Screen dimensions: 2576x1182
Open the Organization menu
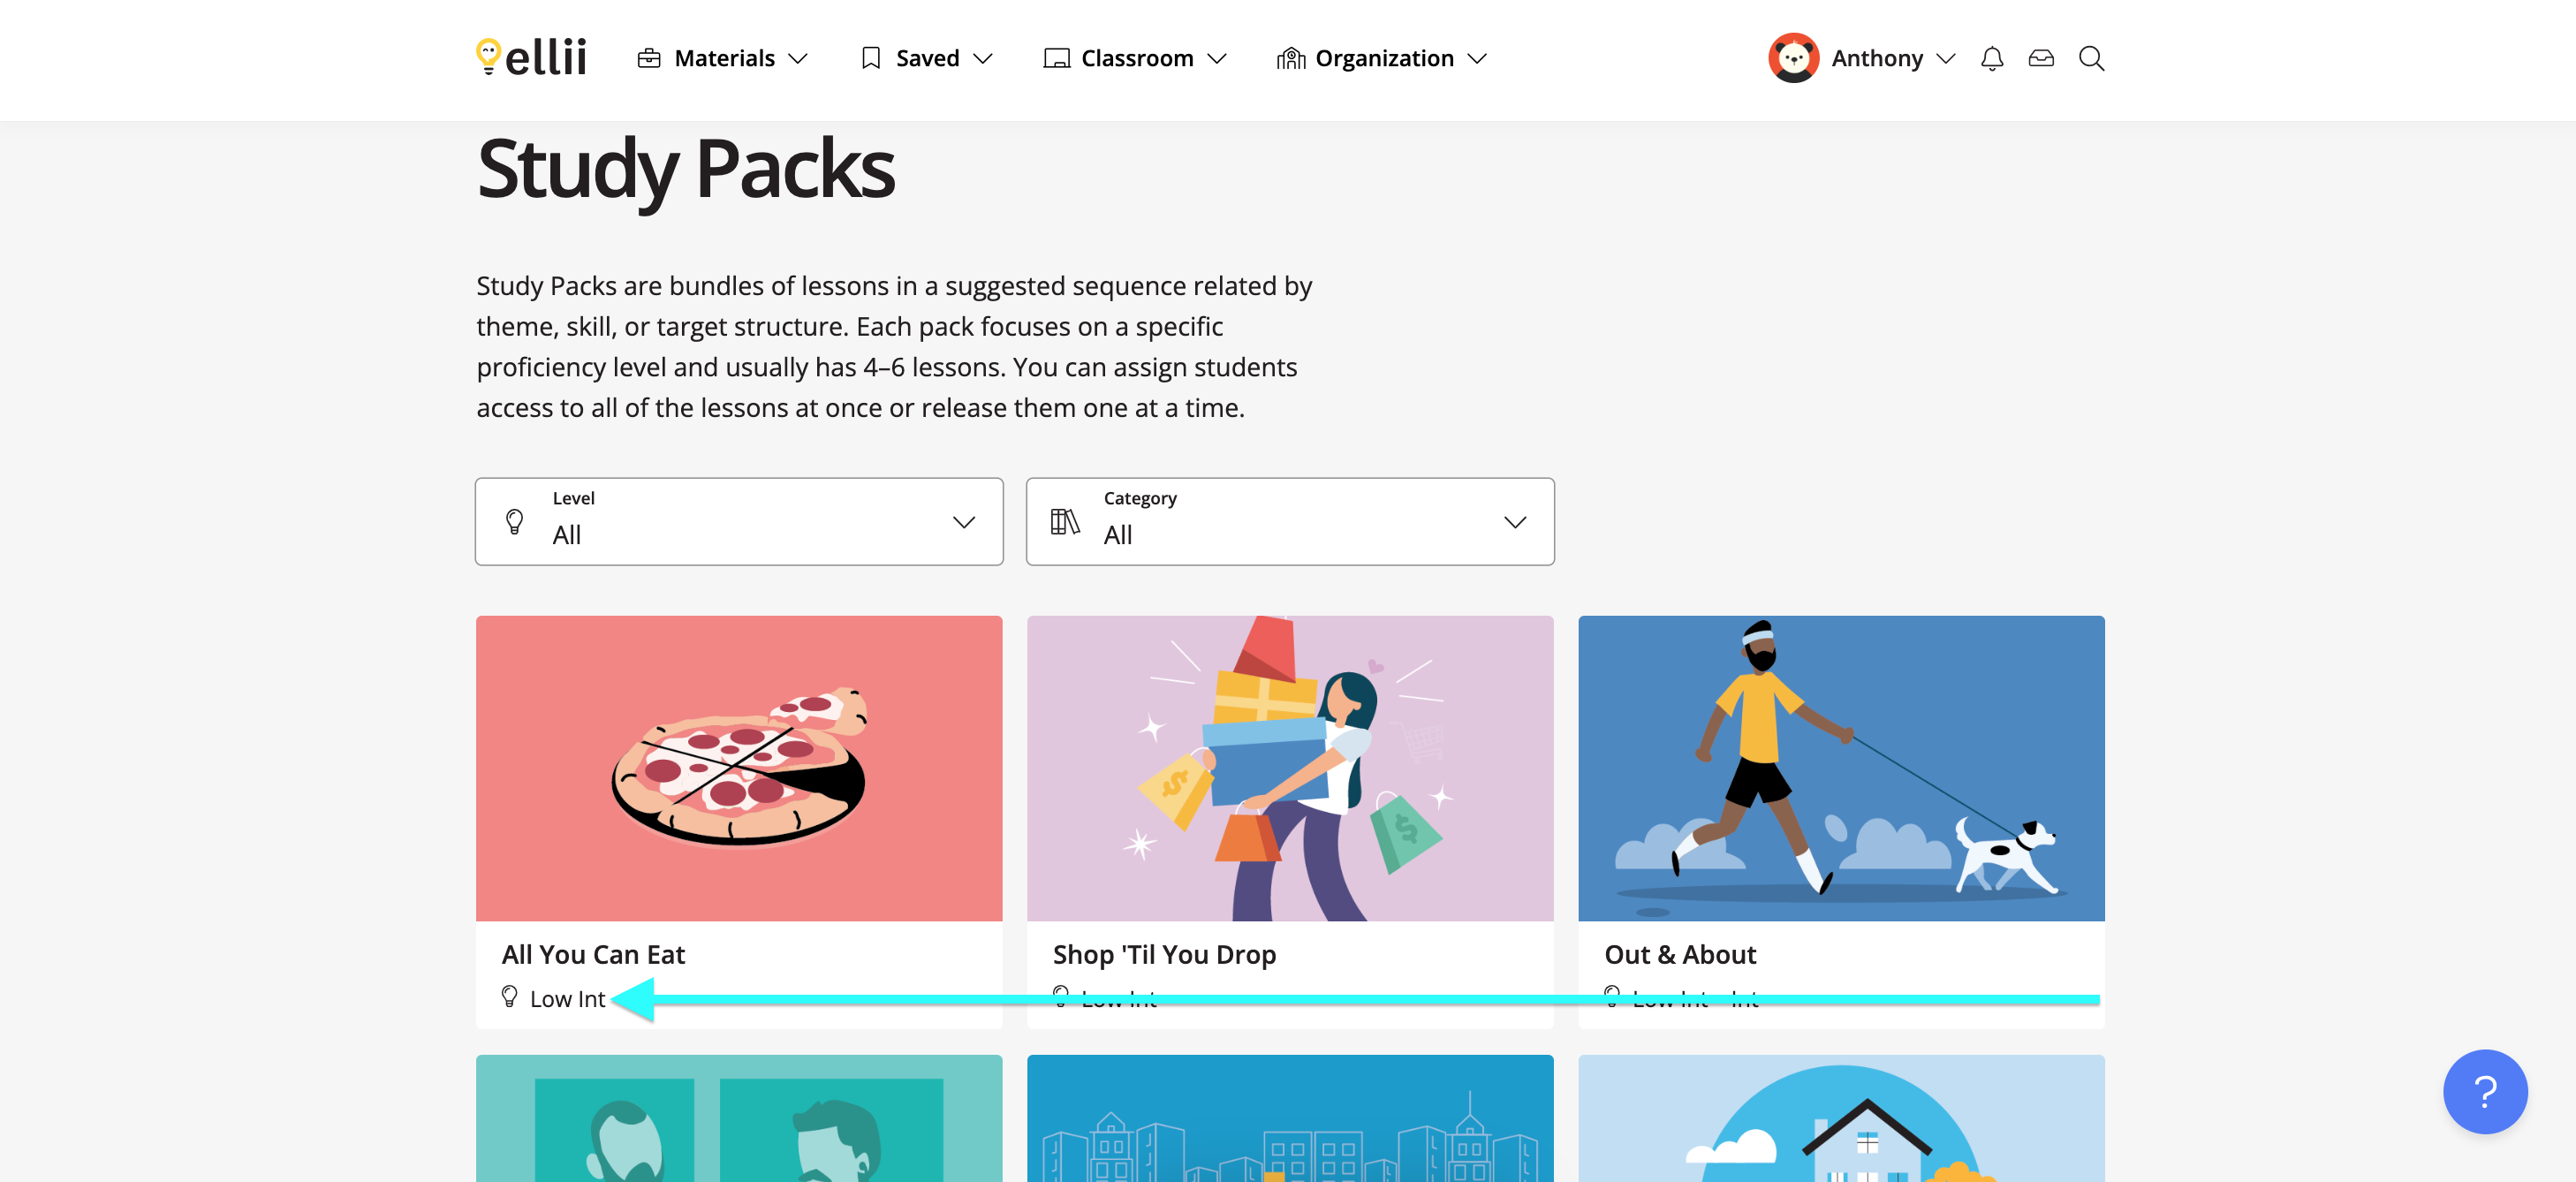tap(1382, 58)
